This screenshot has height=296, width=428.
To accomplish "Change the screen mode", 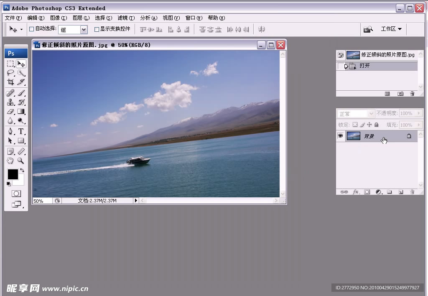I will (16, 204).
